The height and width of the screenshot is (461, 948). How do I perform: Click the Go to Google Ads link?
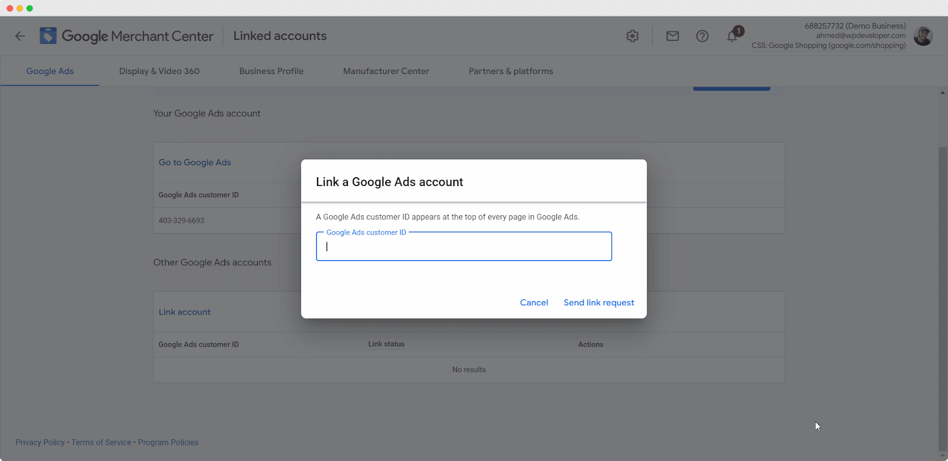pyautogui.click(x=195, y=162)
